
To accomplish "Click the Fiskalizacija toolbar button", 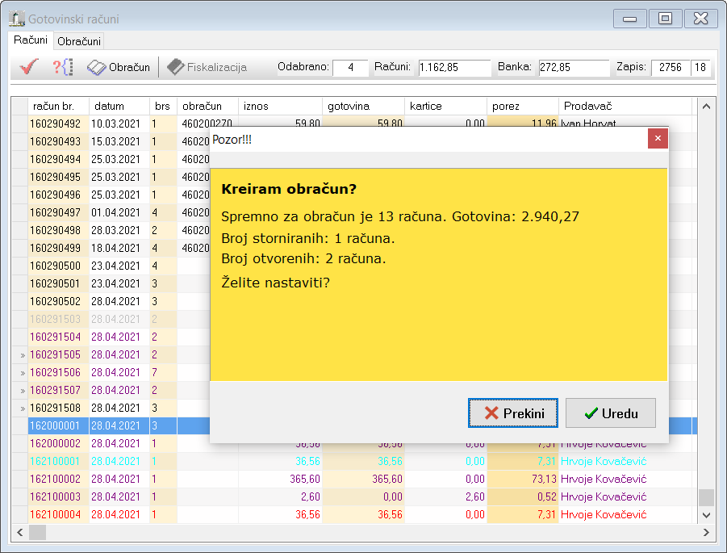I will [207, 68].
